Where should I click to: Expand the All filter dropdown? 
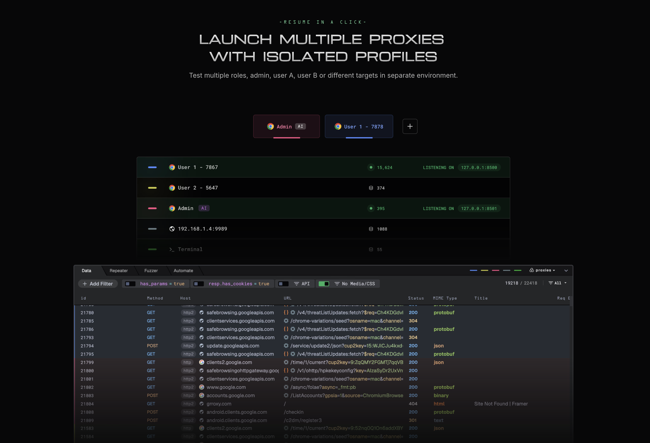point(558,283)
